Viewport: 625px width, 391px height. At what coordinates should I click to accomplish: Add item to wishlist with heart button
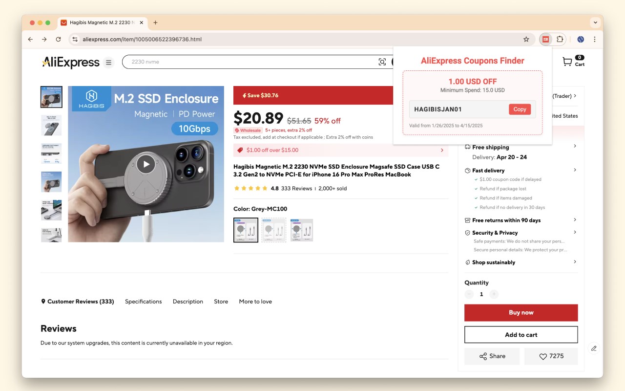click(x=551, y=356)
